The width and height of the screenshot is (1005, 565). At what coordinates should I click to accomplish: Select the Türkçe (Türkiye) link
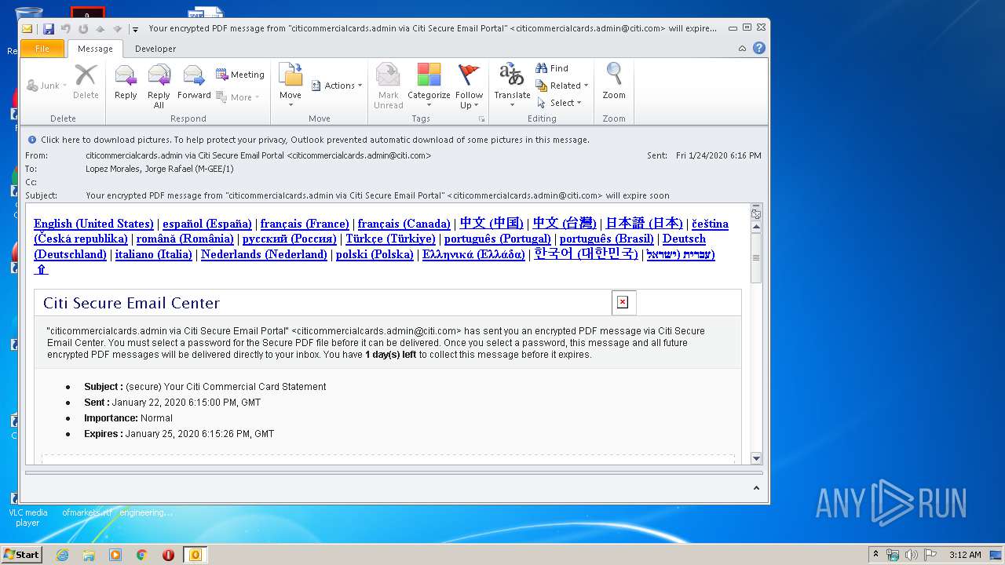point(390,239)
